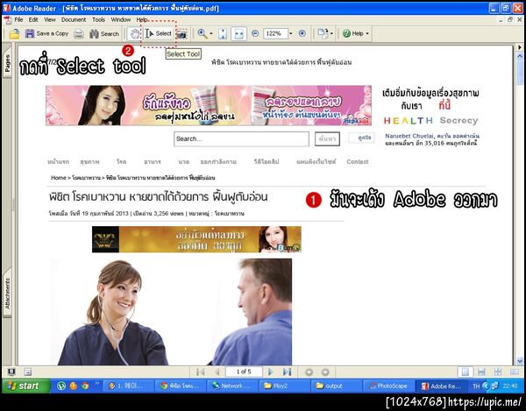Click the doctor and patient photo
526x411 pixels.
coord(171,312)
